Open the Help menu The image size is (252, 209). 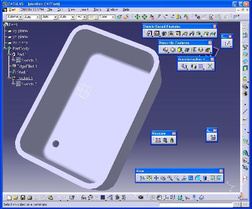click(126, 10)
